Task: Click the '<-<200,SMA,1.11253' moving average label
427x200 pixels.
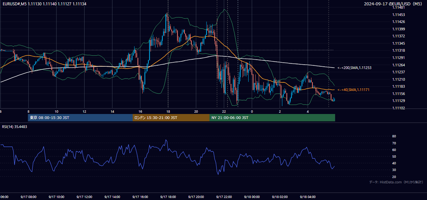Action: pyautogui.click(x=354, y=68)
